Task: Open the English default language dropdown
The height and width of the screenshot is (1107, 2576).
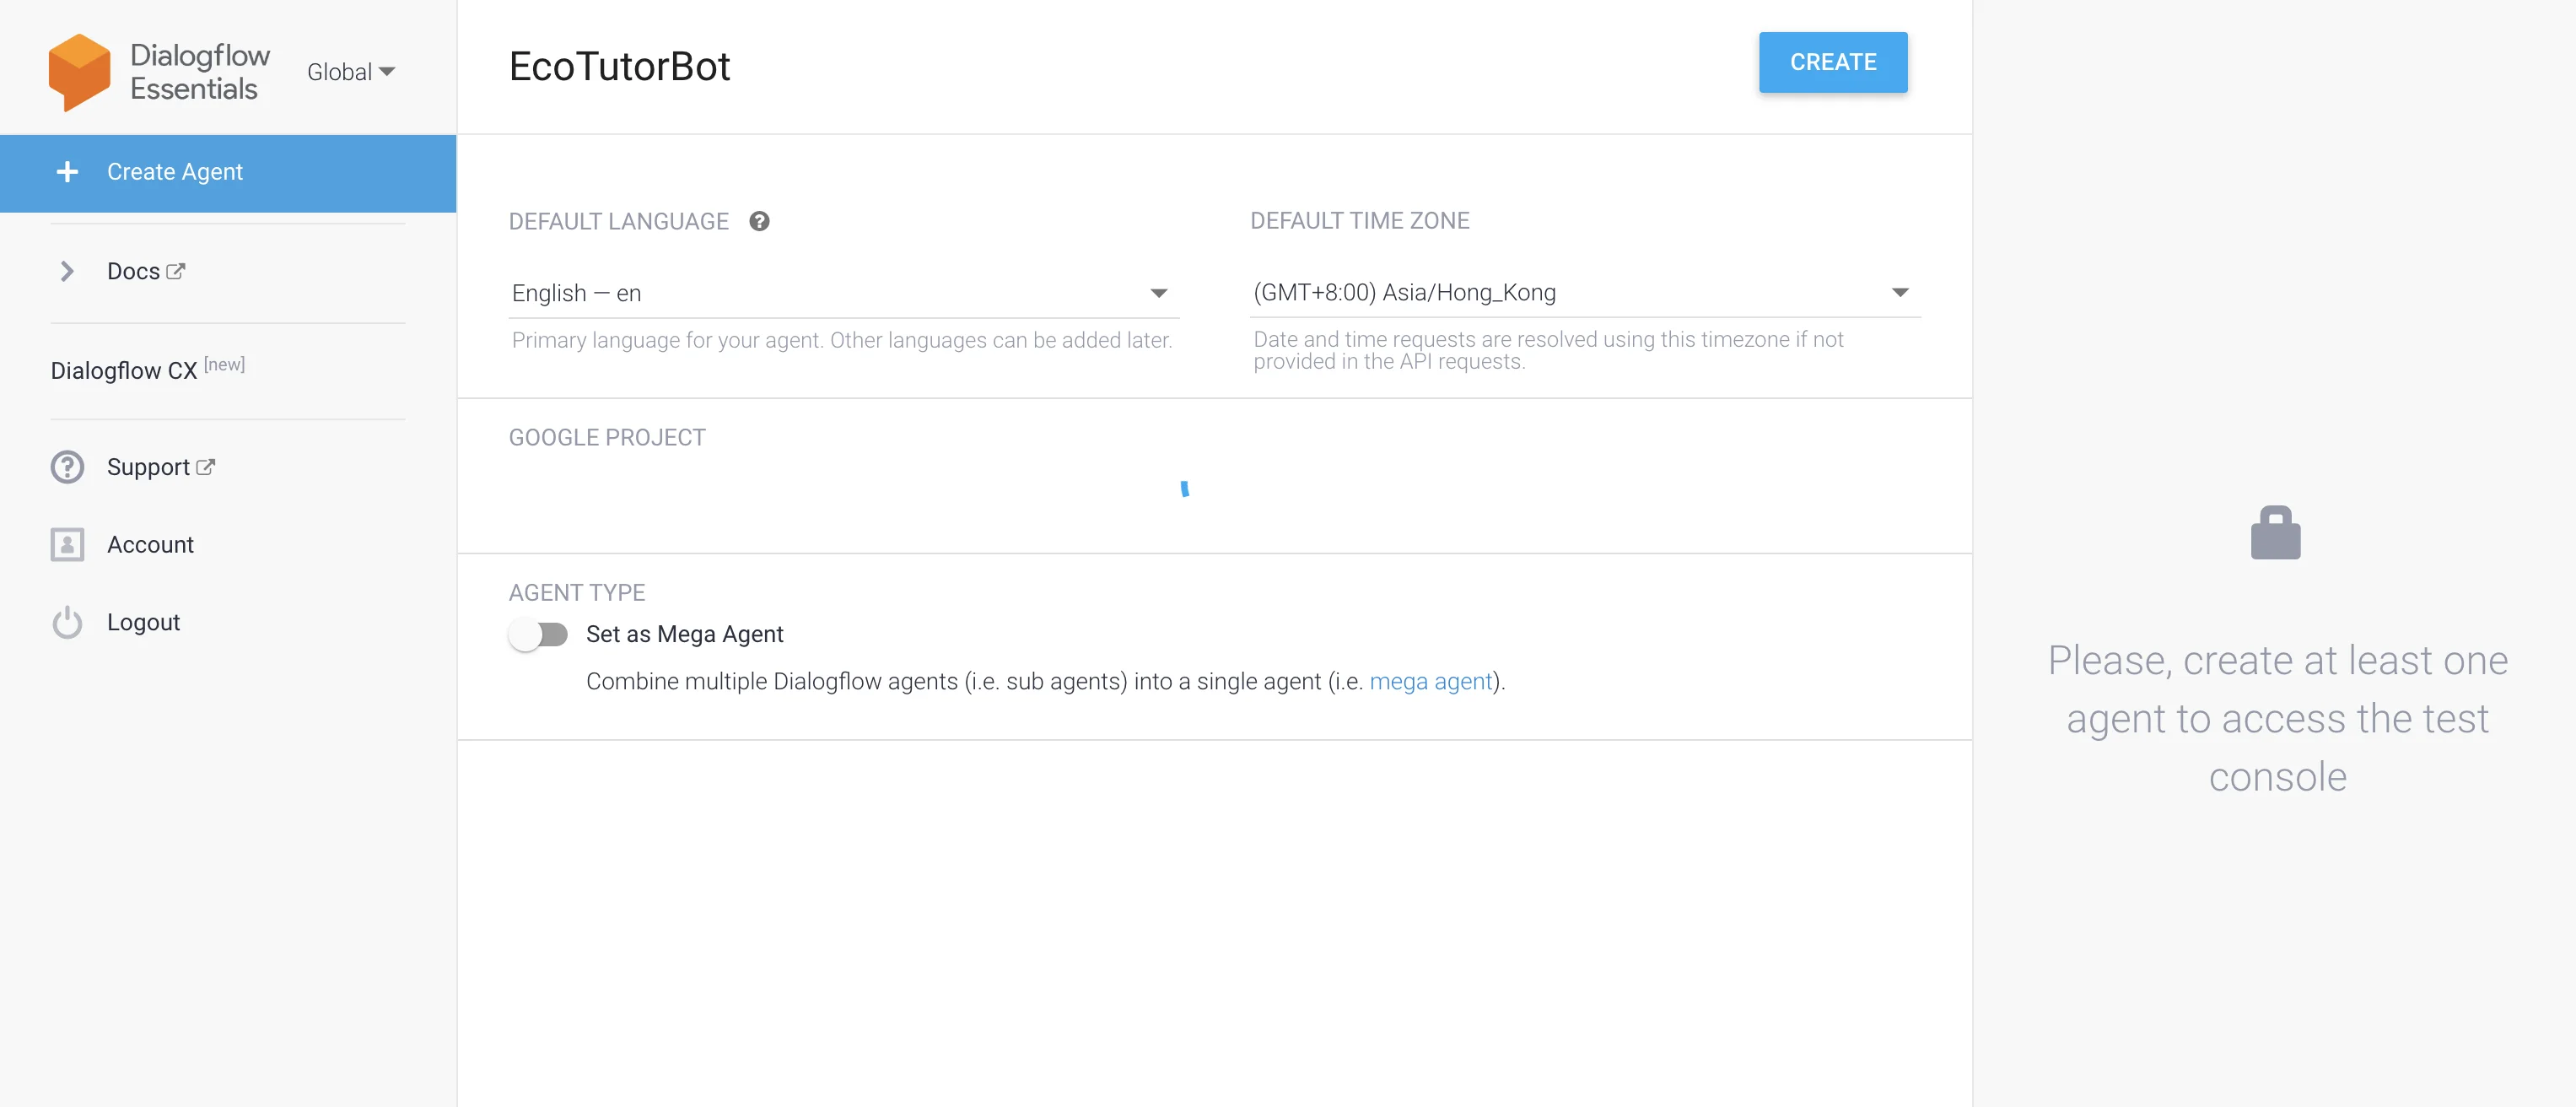Action: coord(843,293)
